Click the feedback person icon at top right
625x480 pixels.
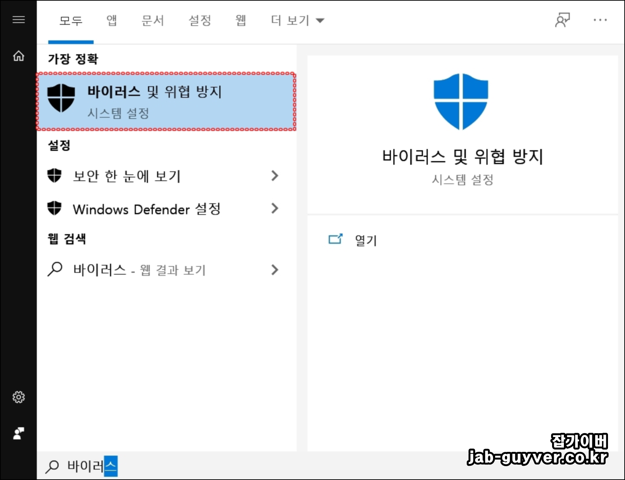click(562, 20)
